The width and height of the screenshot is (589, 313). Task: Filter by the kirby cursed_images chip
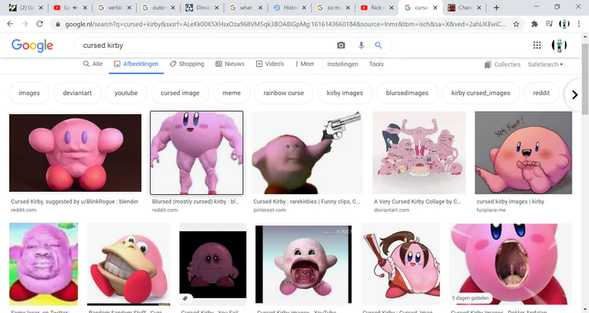coord(481,93)
